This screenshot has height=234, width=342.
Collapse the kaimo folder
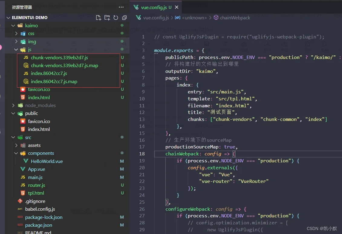pyautogui.click(x=13, y=26)
